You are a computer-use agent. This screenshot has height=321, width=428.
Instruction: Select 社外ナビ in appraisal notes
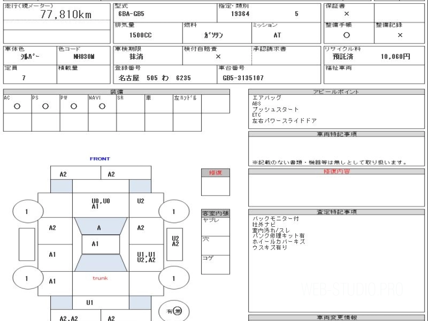[264, 224]
